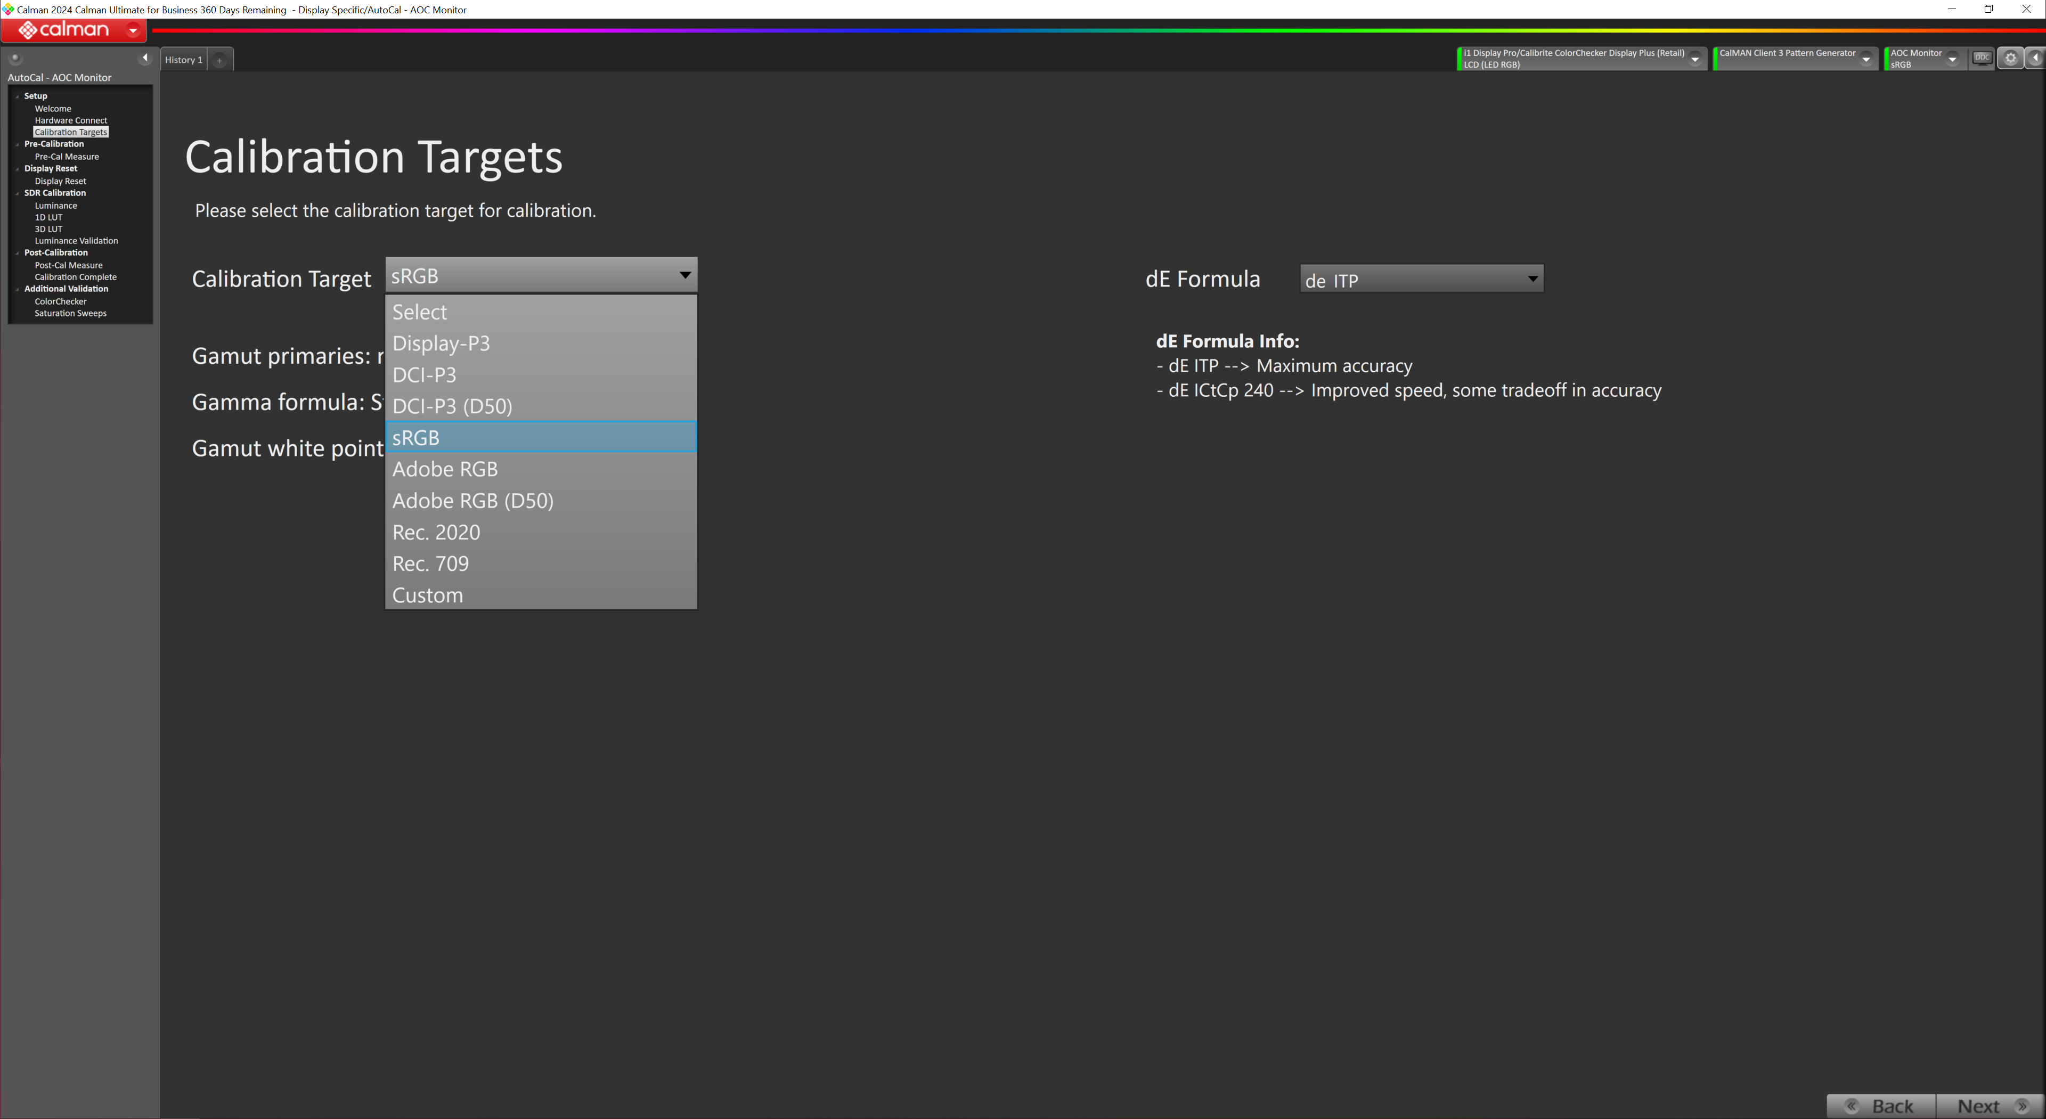Open Pre-Cal Measure in workflow tree

coord(67,157)
